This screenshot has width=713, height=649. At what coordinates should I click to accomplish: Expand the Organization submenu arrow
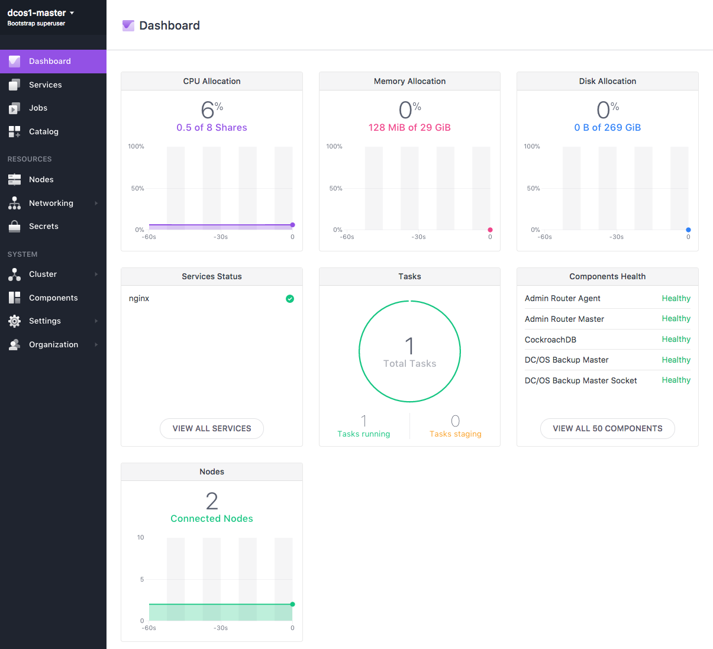click(96, 344)
